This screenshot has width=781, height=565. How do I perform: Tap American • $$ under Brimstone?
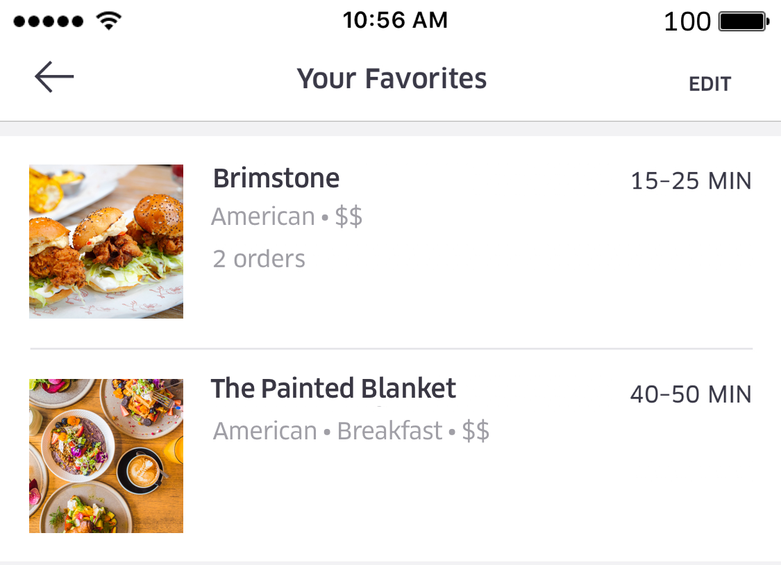(287, 217)
